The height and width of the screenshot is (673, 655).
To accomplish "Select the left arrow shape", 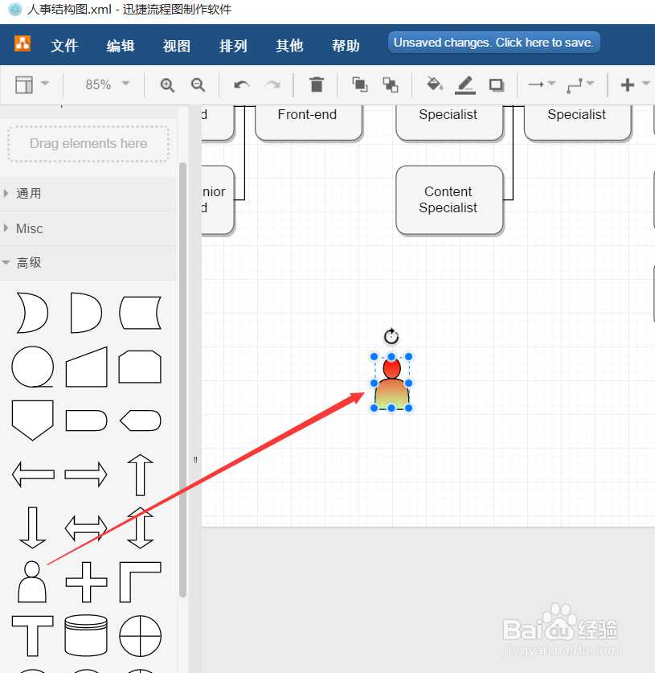I will (x=33, y=474).
